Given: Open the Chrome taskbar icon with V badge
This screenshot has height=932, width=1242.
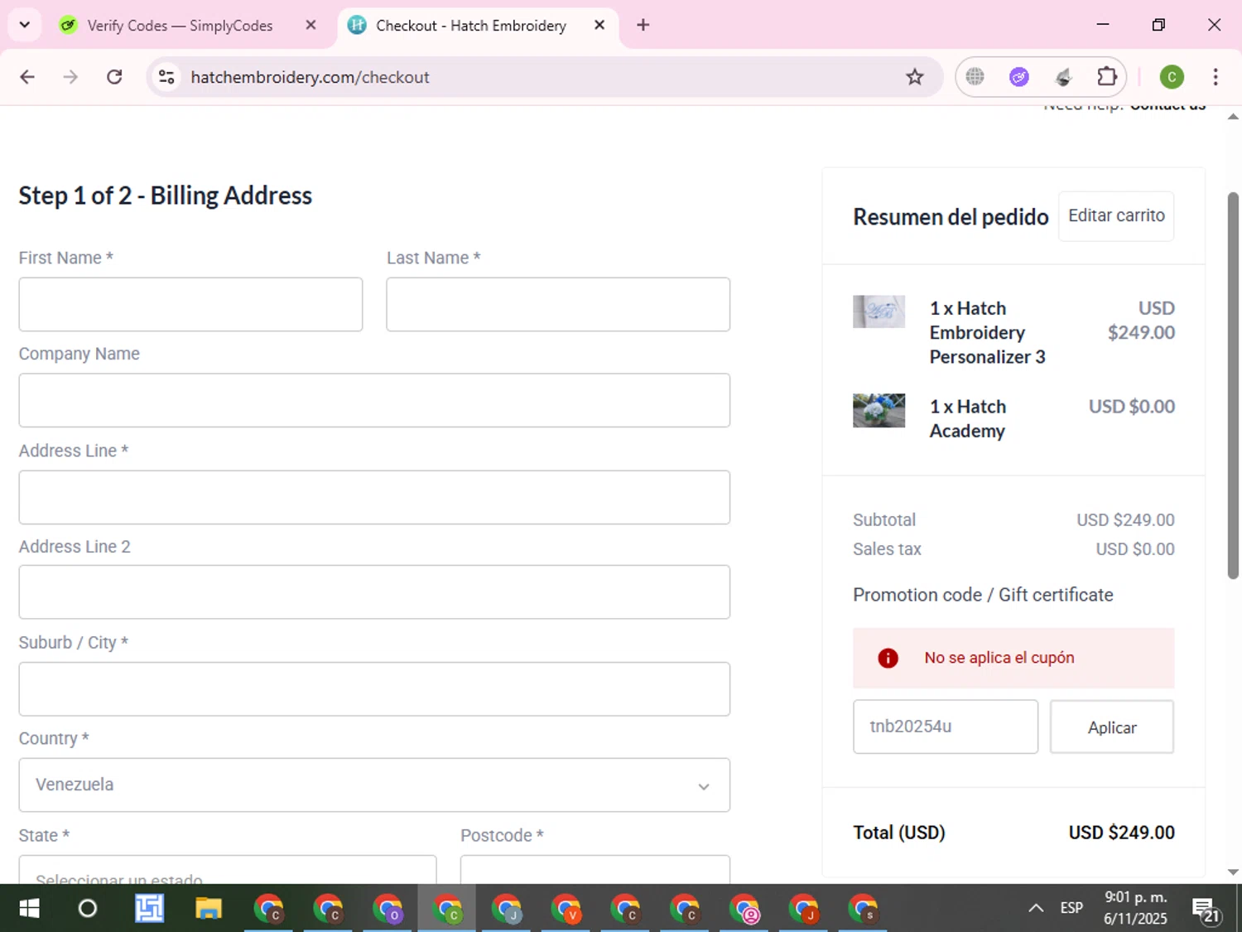Looking at the screenshot, I should pyautogui.click(x=566, y=909).
